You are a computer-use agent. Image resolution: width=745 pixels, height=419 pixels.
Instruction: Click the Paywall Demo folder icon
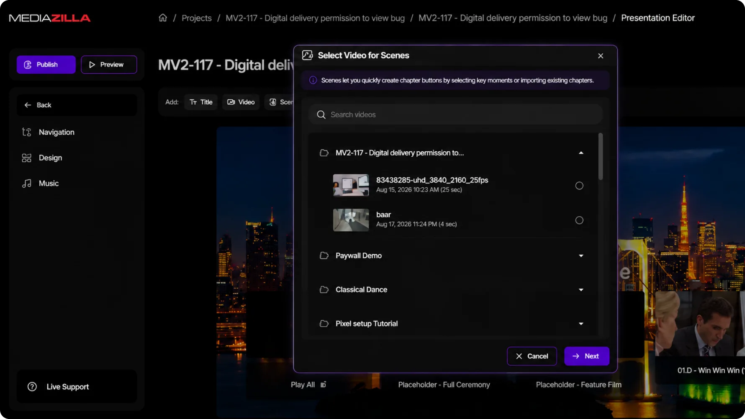(x=324, y=256)
